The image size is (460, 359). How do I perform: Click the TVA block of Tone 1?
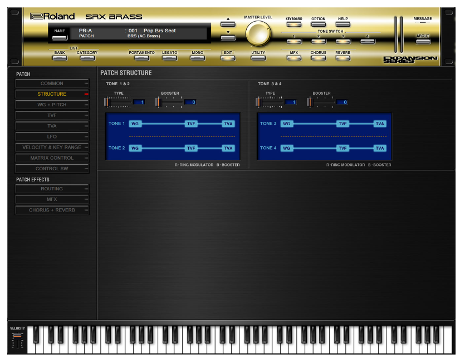pos(228,124)
